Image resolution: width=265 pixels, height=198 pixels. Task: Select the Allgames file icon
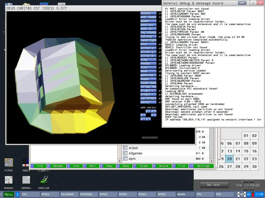[x=125, y=153]
